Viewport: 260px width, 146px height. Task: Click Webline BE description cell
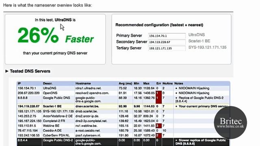pyautogui.click(x=51, y=126)
